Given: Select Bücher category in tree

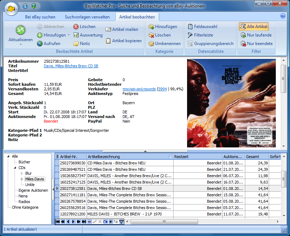Looking at the screenshot, I should pyautogui.click(x=24, y=162).
